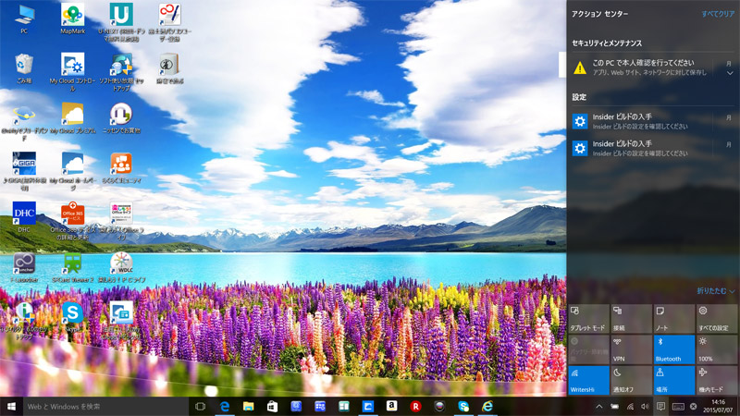Expand the security notification chevron
Image resolution: width=740 pixels, height=416 pixels.
[x=729, y=74]
